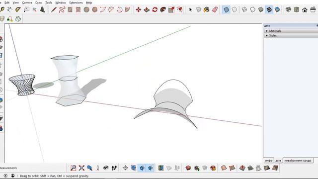Viewport: 318px width, 179px height.
Task: Switch to Shaded With Textures style
Action: pos(269,9)
